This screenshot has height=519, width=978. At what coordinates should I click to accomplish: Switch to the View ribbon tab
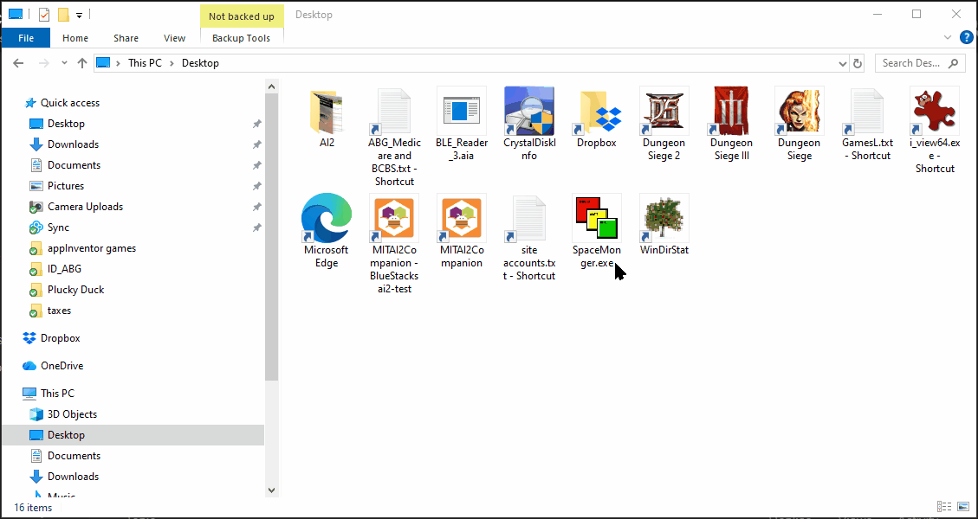(x=174, y=38)
